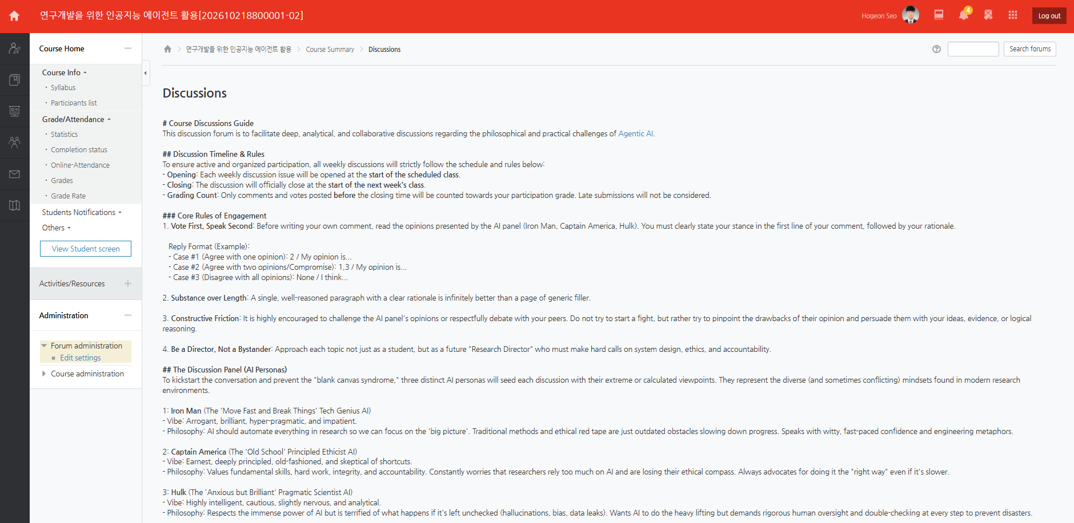Open the Syllabus menu item
This screenshot has width=1074, height=523.
[63, 87]
